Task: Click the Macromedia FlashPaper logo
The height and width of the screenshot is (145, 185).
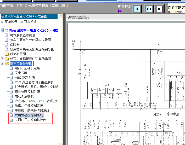Action: [79, 18]
